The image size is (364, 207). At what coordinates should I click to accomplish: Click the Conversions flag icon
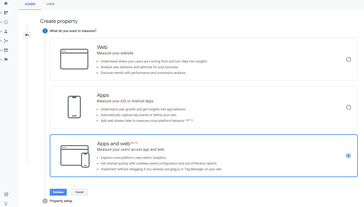(x=6, y=60)
